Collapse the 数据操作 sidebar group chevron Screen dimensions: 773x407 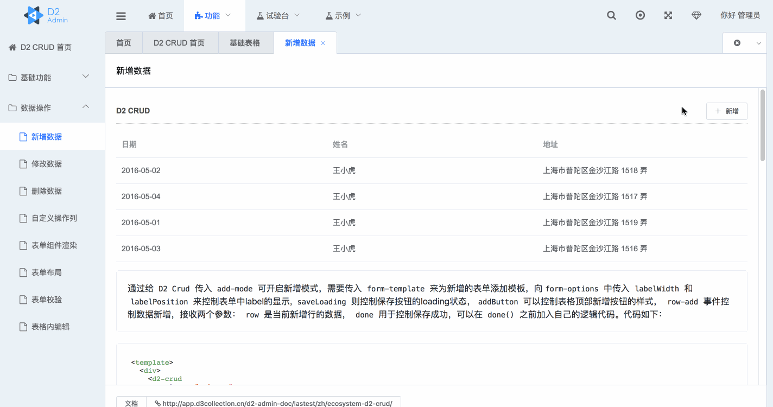[x=86, y=107]
